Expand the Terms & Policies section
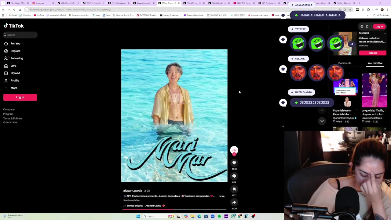 coord(13,118)
